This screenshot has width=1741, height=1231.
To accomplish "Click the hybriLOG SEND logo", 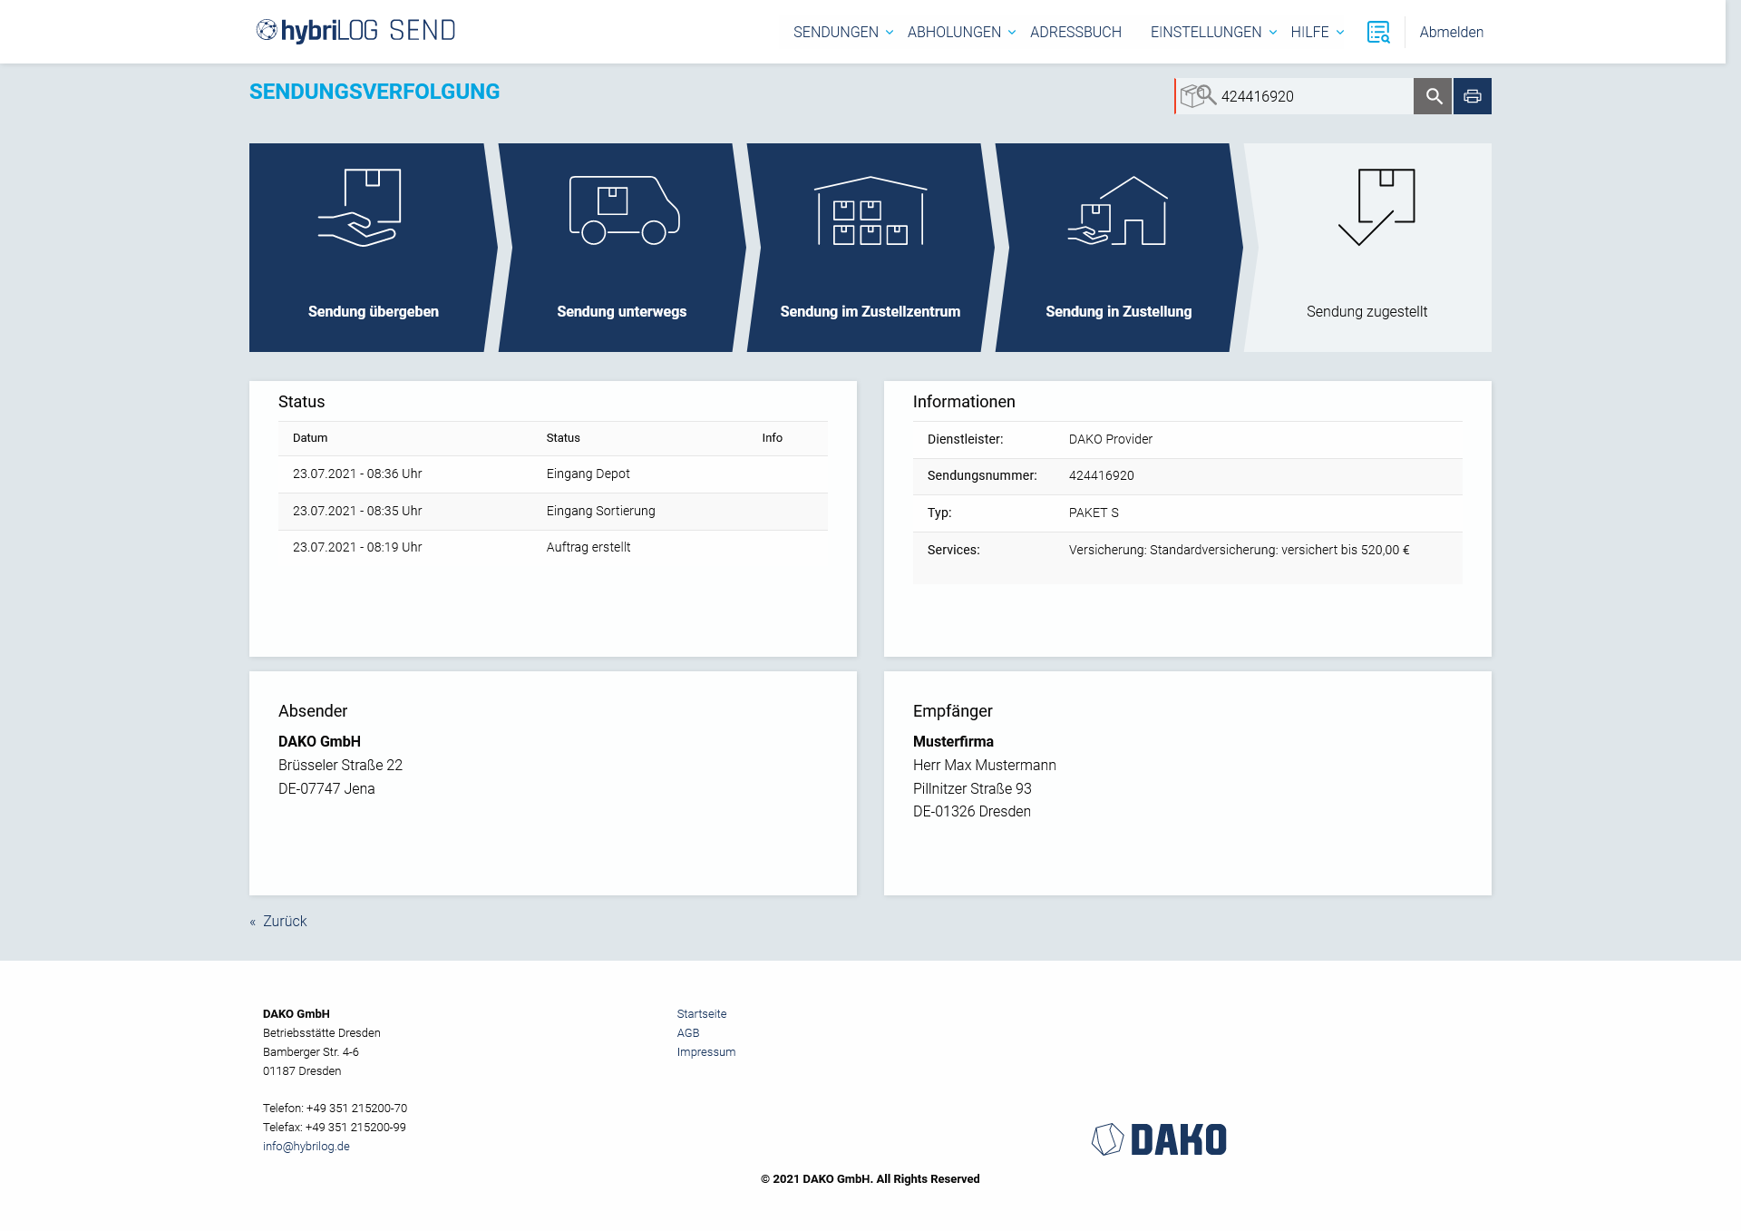I will pyautogui.click(x=355, y=31).
